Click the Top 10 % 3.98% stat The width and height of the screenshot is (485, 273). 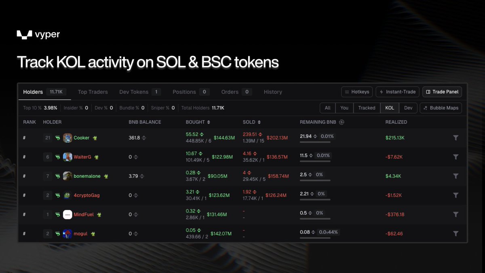tap(40, 108)
